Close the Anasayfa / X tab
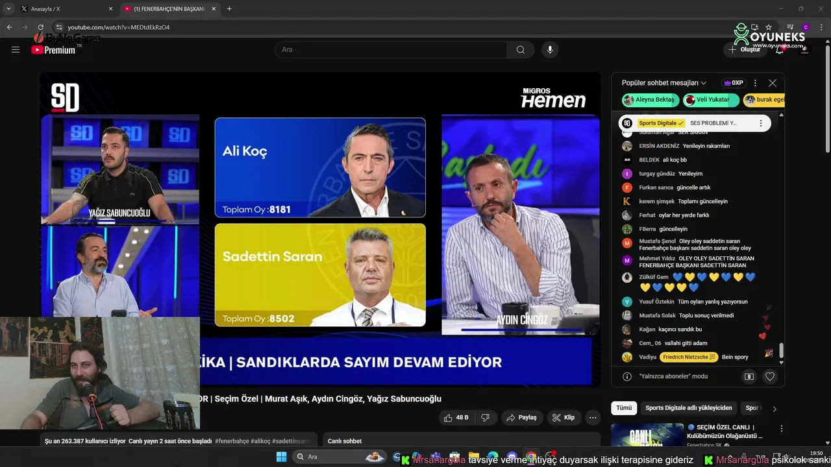 (110, 9)
